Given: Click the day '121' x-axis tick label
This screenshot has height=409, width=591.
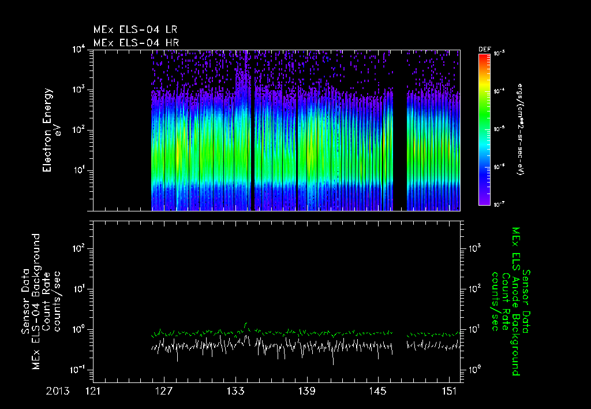Looking at the screenshot, I should coord(93,391).
